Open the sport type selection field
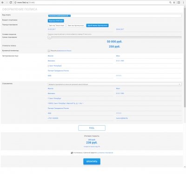Image resolution: width=186 pixels, height=174 pixels. pos(114,16)
